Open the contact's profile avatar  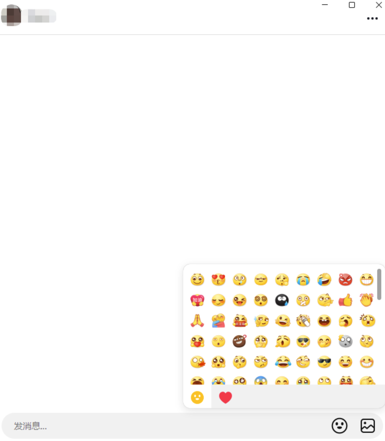(11, 15)
